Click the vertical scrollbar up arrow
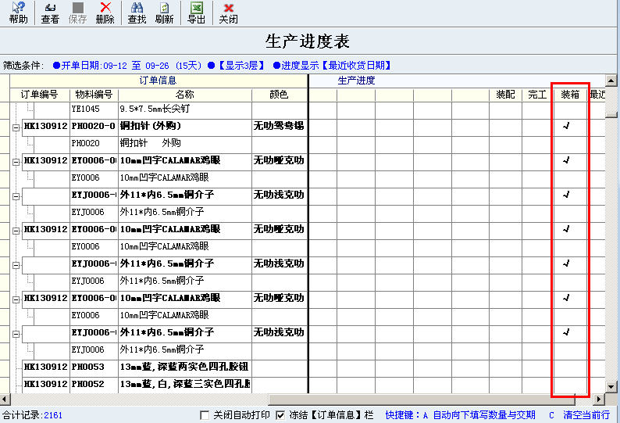 pyautogui.click(x=611, y=81)
